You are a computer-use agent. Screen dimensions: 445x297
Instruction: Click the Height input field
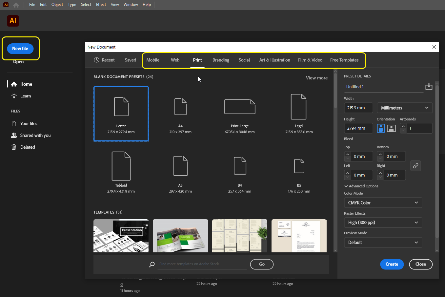coord(358,128)
